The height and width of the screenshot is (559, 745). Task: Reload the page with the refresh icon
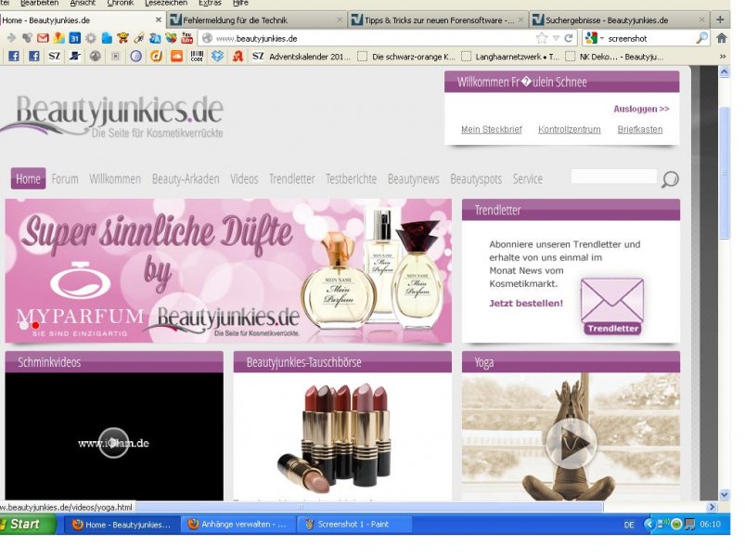[569, 38]
